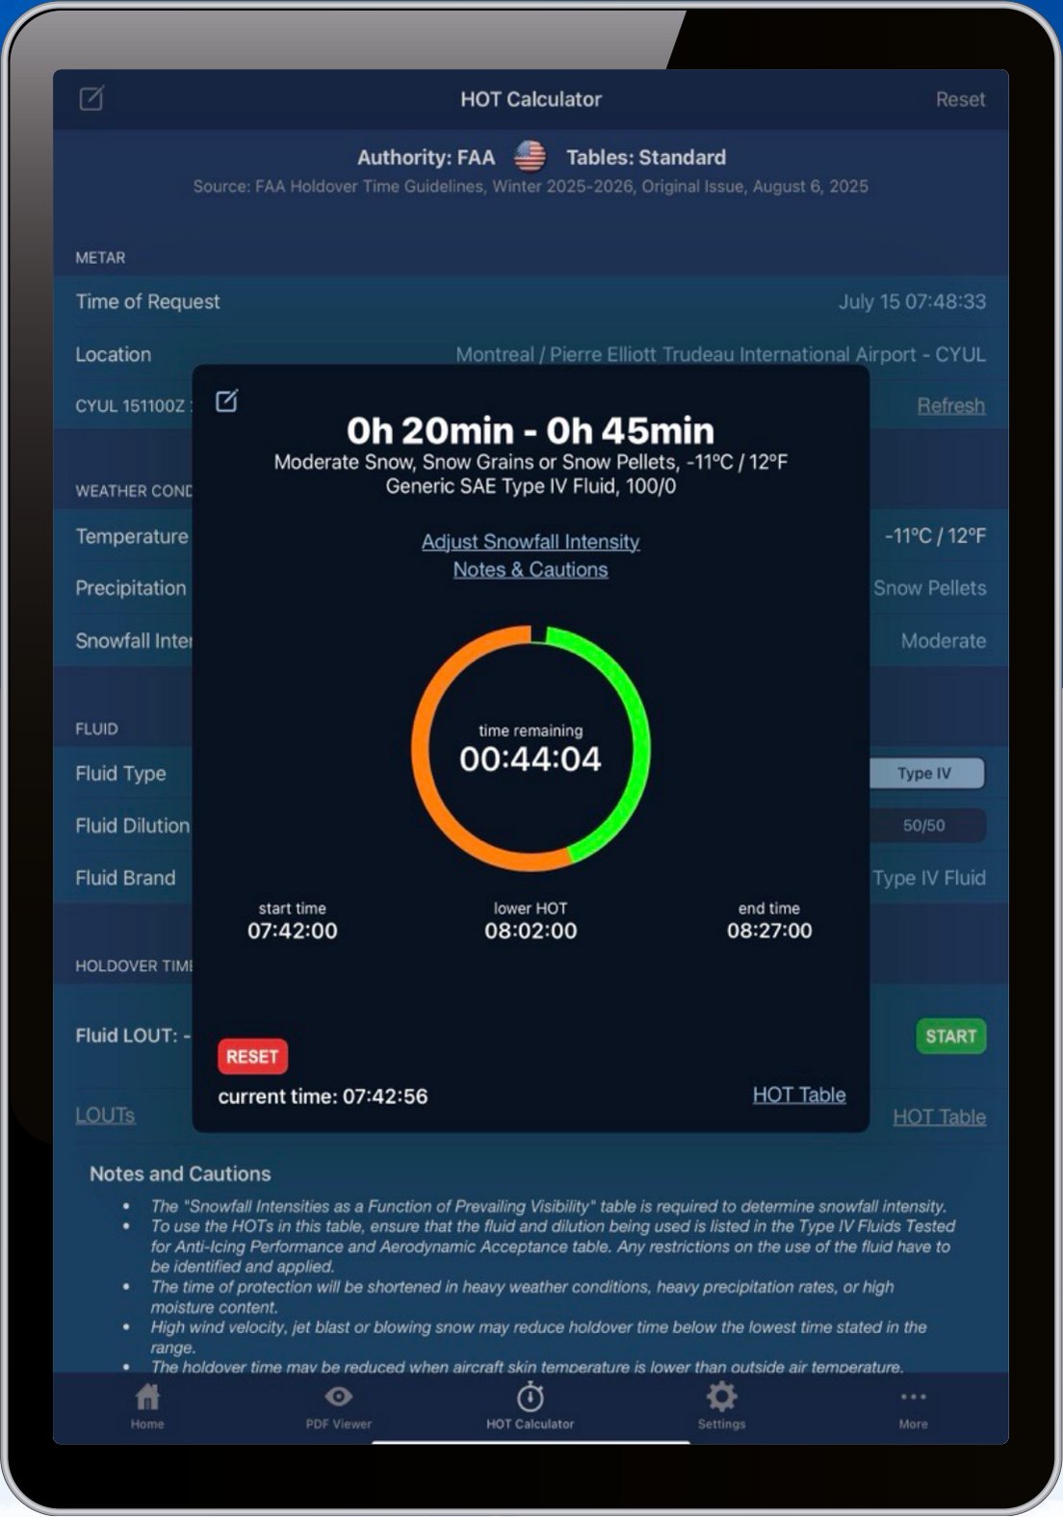
Task: Click the 0h 20min - 0h 45min heading
Action: (x=531, y=430)
